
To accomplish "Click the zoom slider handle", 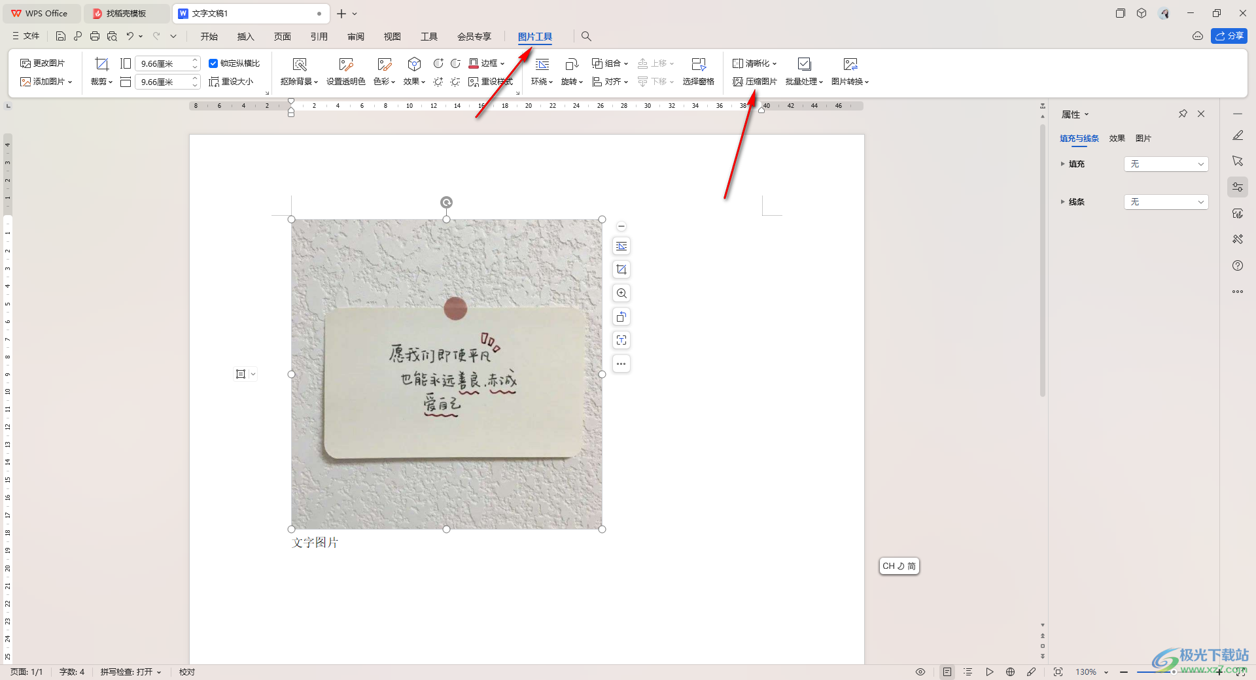I will 1174,671.
